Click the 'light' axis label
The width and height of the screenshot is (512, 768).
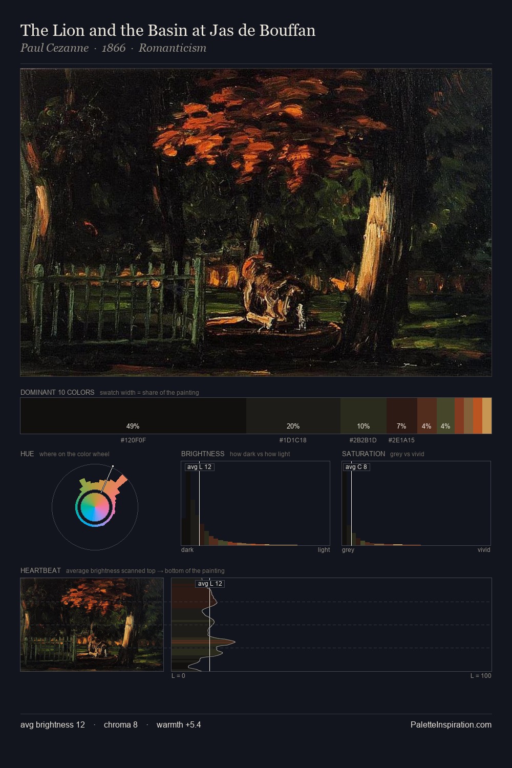point(324,550)
